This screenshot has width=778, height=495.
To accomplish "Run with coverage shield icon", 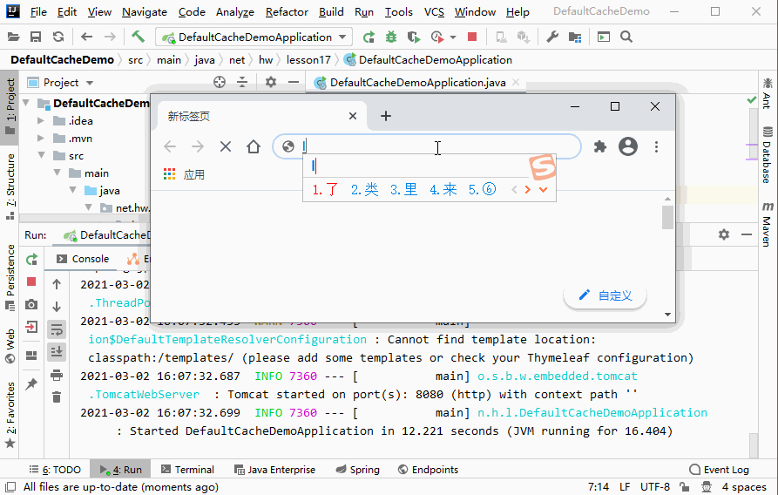I will [413, 37].
